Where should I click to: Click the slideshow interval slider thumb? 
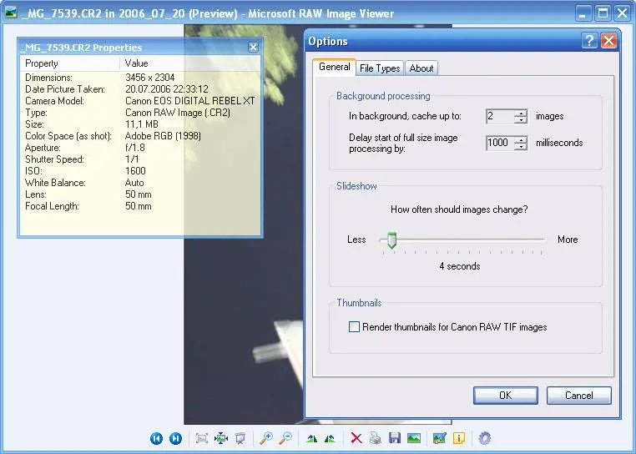click(x=391, y=240)
